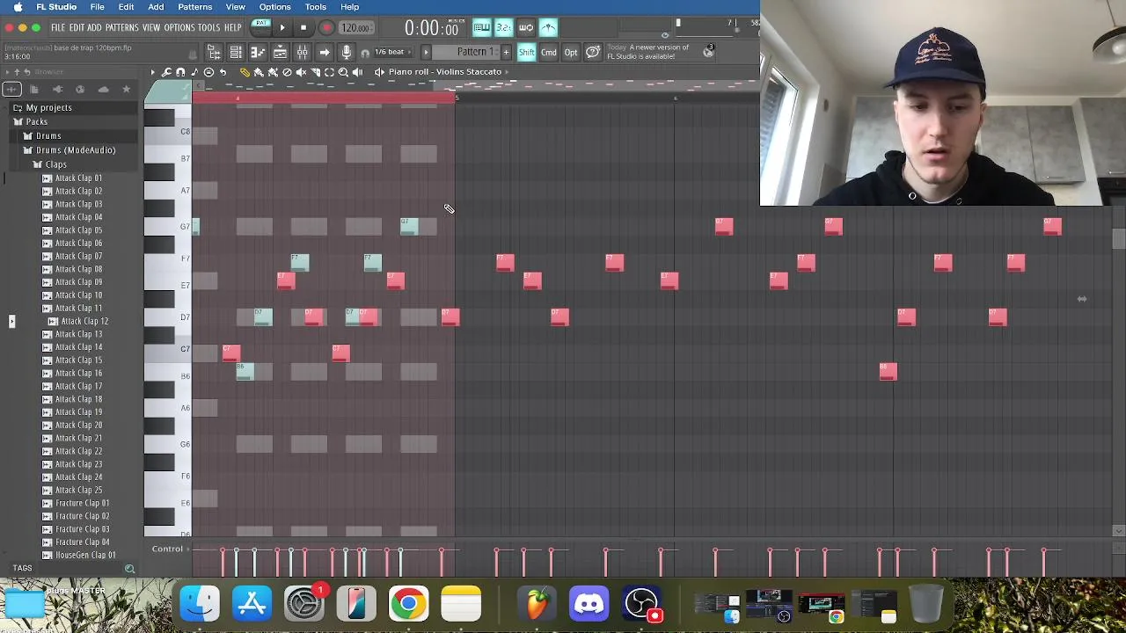Open the macOS Help menu

pos(349,7)
